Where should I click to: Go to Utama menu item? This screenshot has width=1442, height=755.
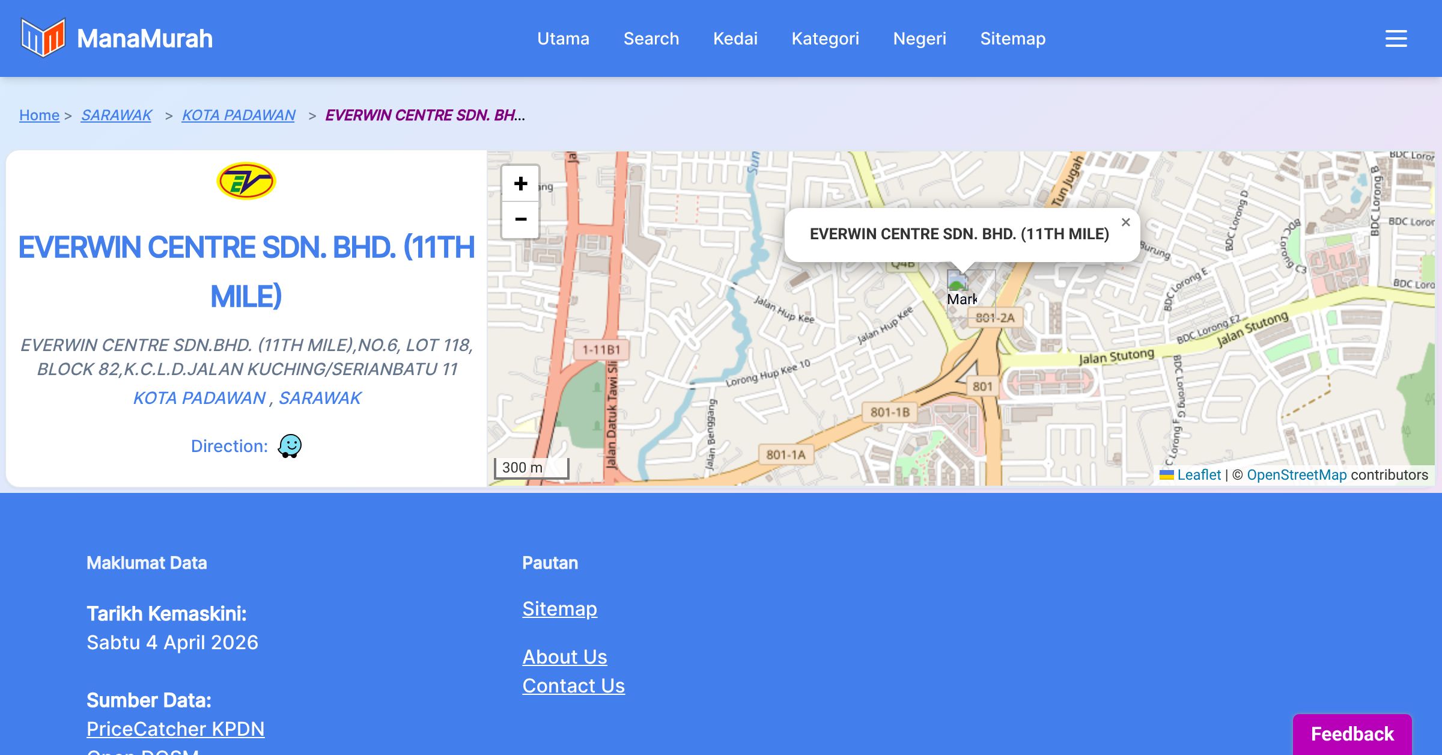tap(563, 38)
